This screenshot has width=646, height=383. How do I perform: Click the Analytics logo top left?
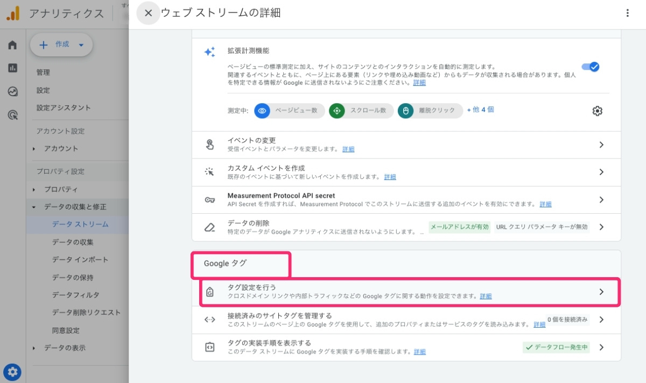click(x=13, y=13)
